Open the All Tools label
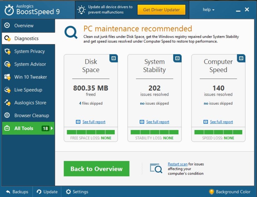This screenshot has height=197, width=257. (x=24, y=128)
